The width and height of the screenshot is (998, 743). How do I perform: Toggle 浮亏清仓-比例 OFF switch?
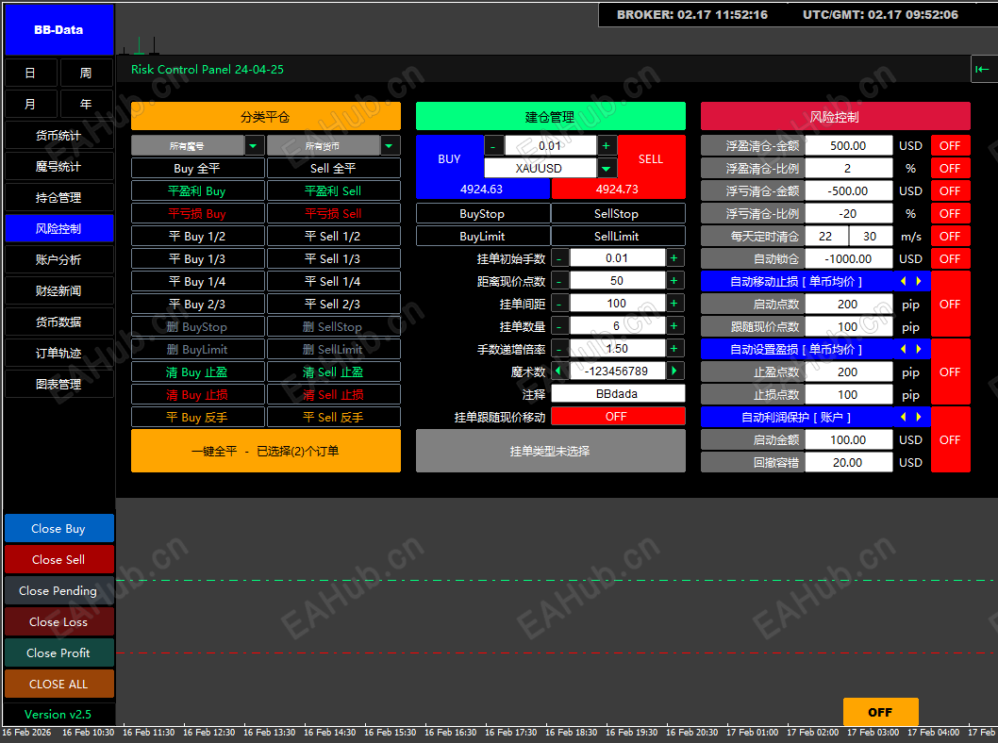pyautogui.click(x=950, y=214)
